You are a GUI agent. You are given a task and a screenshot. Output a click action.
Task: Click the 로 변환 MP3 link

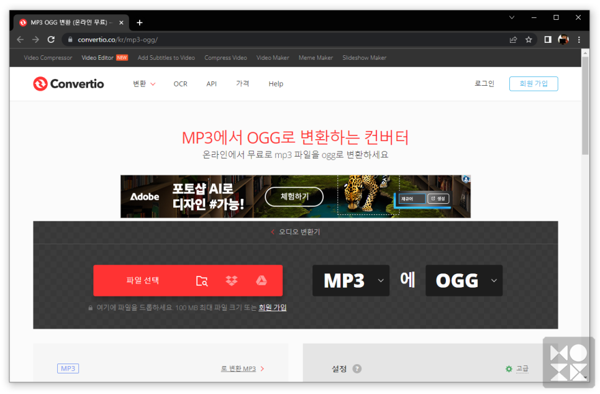(x=239, y=369)
